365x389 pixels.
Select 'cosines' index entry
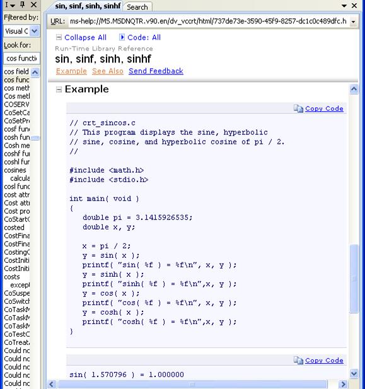(15, 170)
